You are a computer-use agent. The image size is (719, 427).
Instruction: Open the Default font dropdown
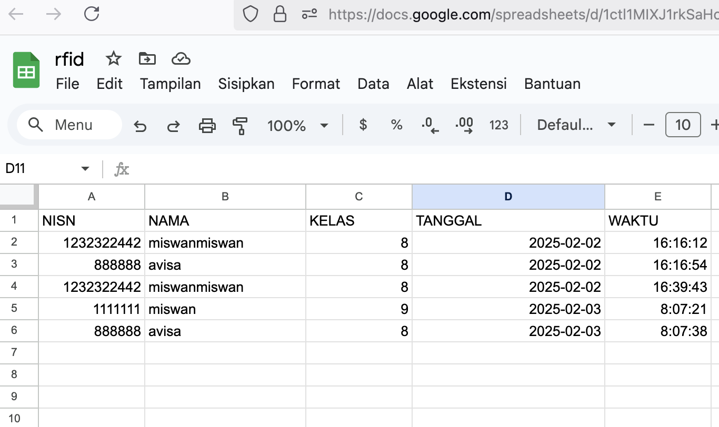[575, 125]
